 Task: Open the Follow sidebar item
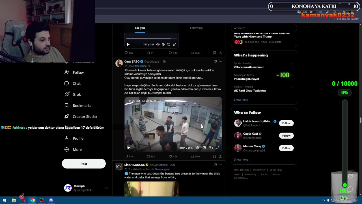(x=74, y=73)
